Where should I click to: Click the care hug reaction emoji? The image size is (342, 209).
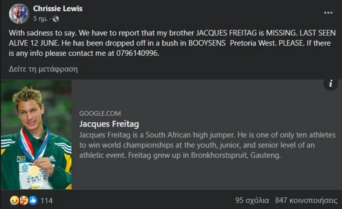23,200
